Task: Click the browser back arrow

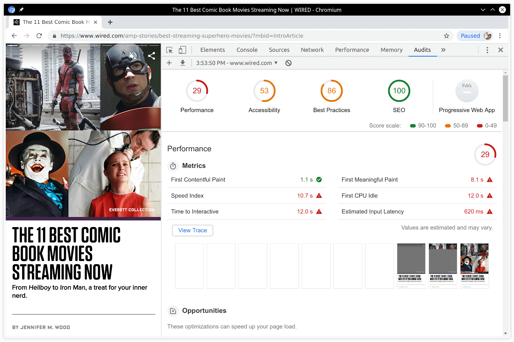Action: [14, 36]
